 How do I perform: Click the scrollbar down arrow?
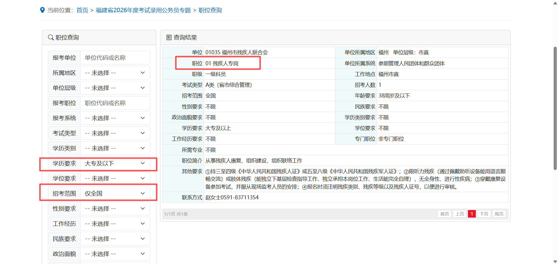pos(555,261)
